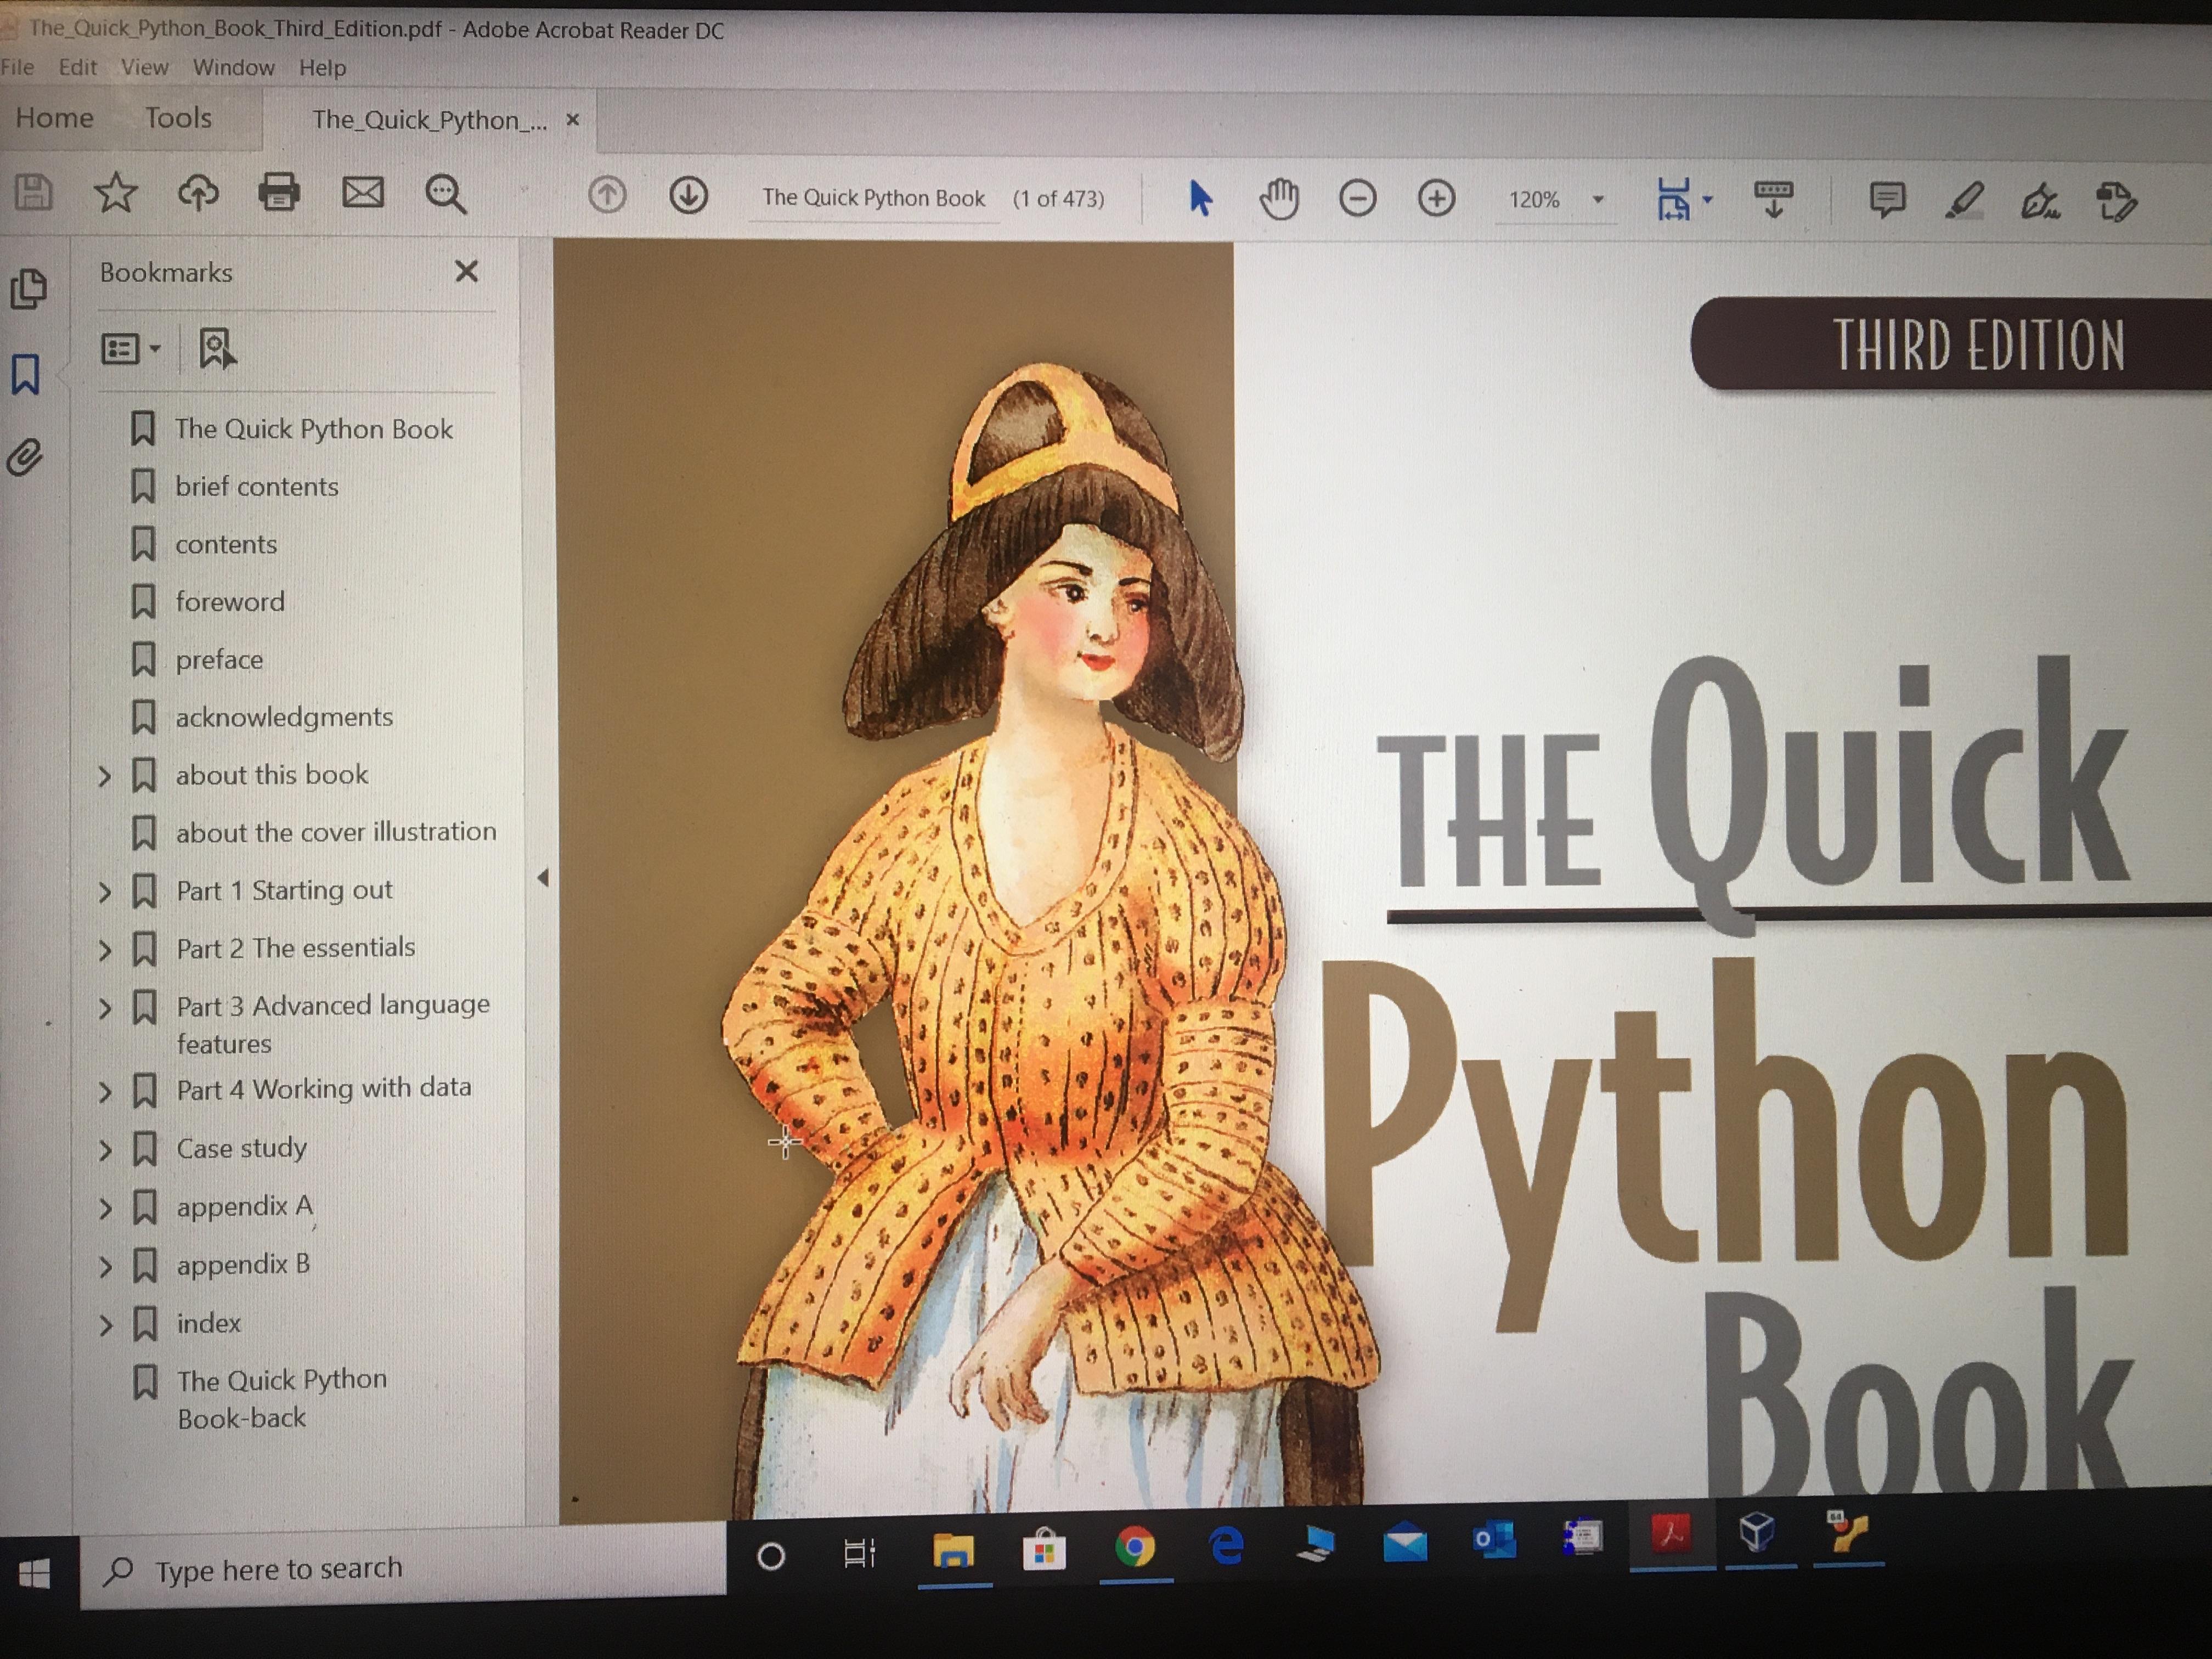Viewport: 2212px width, 1659px height.
Task: Select the Hand pan tool
Action: tap(1278, 199)
